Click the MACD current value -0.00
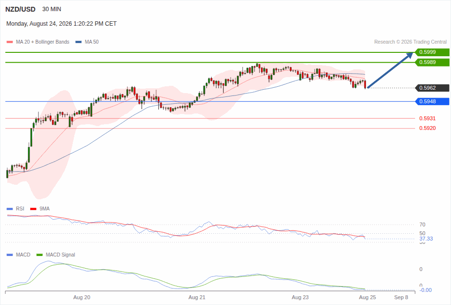Image resolution: width=451 pixels, height=305 pixels. point(426,290)
